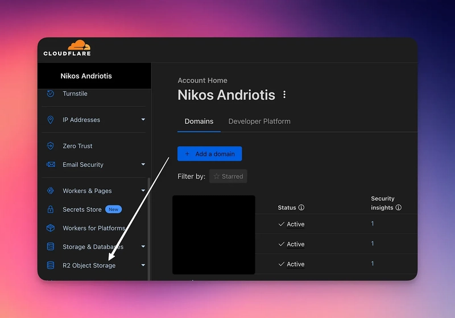The image size is (455, 318).
Task: Click the Zero Trust shield icon
Action: (x=51, y=146)
